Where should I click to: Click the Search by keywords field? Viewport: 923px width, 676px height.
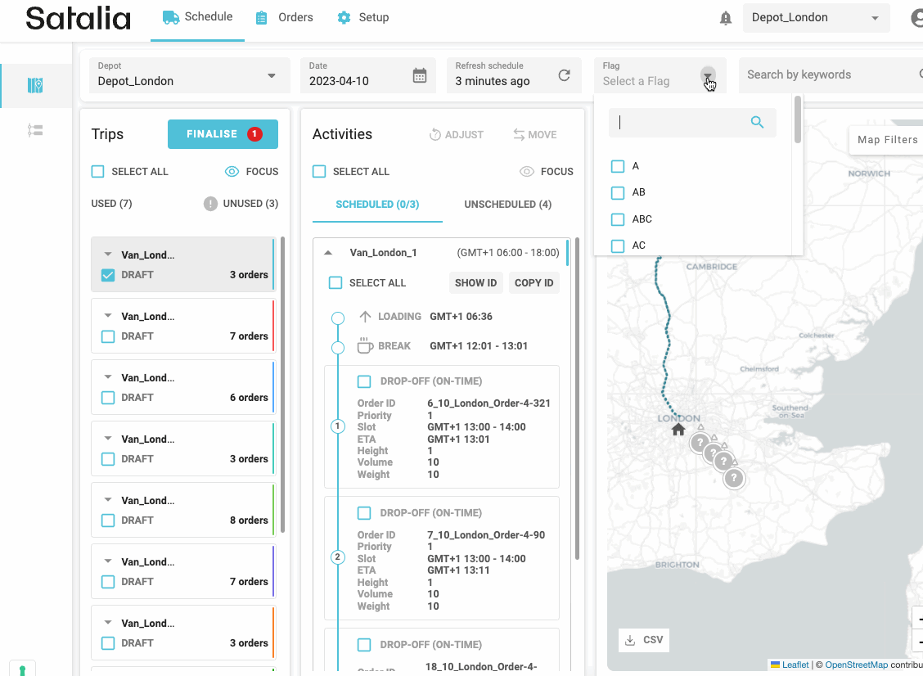[826, 74]
